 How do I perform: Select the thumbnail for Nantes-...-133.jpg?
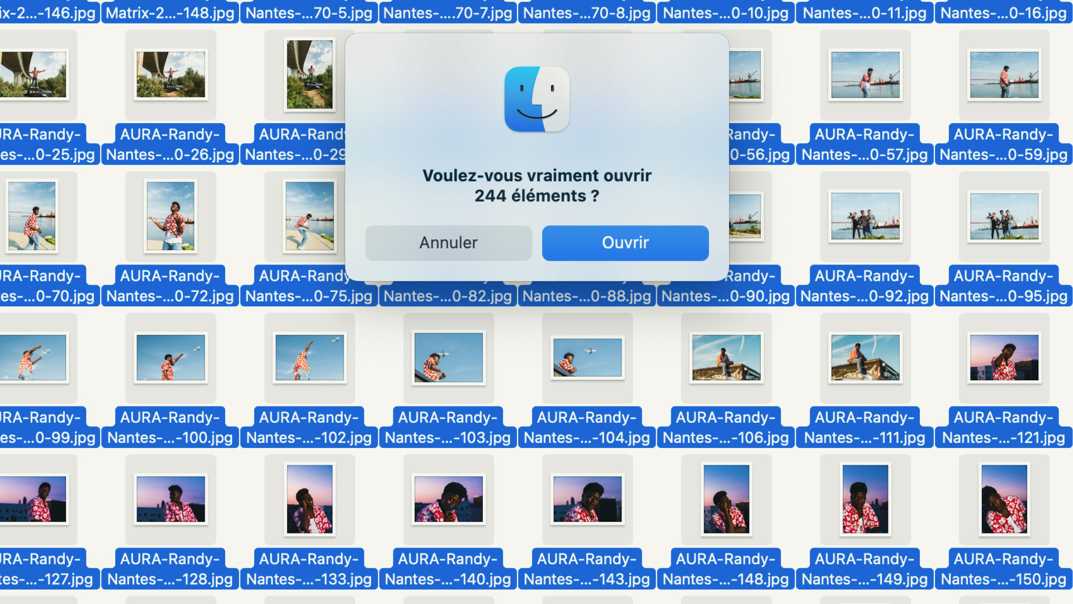pos(310,499)
